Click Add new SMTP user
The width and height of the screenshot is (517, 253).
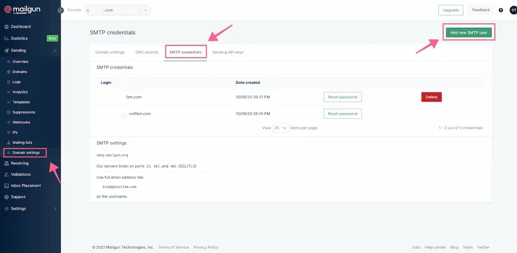469,33
